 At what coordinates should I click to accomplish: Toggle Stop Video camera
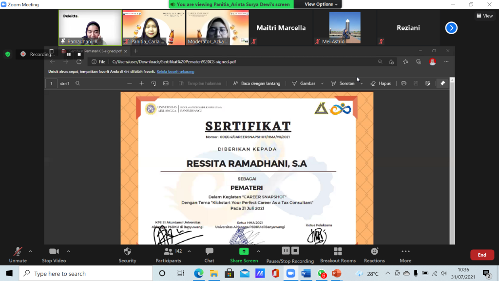pos(54,255)
